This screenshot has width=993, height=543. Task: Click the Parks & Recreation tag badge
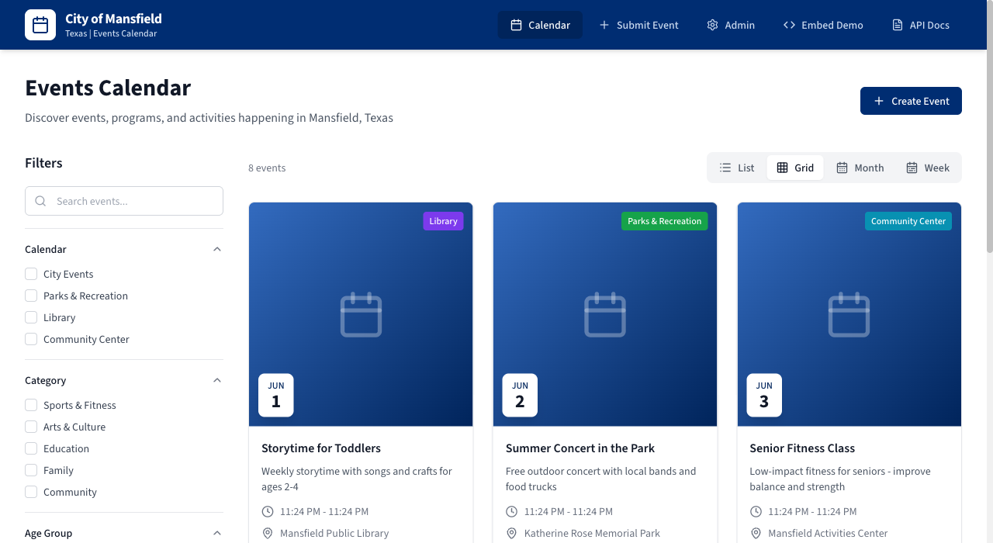pyautogui.click(x=664, y=221)
